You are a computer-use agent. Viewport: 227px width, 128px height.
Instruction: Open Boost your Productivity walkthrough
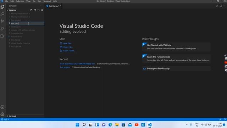176,69
